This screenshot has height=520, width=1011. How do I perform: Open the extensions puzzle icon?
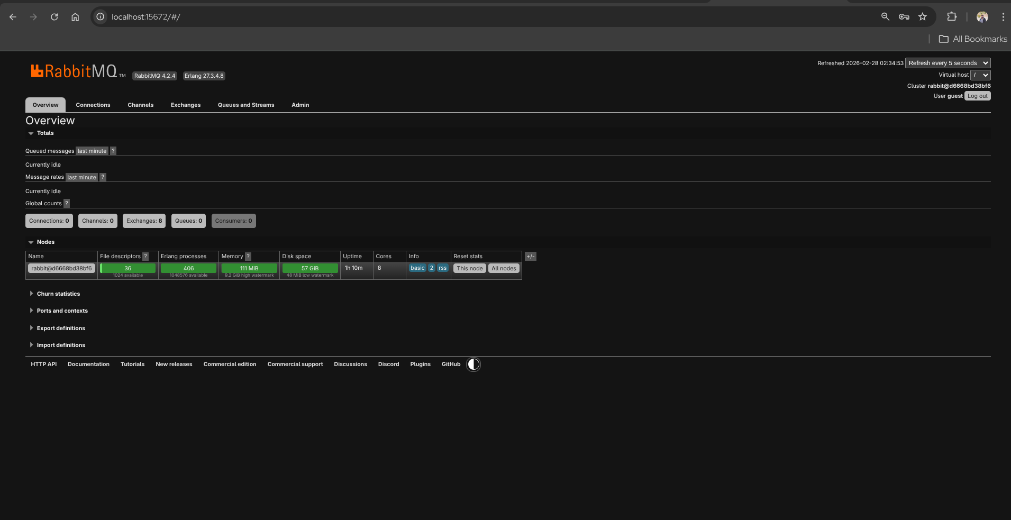point(952,17)
